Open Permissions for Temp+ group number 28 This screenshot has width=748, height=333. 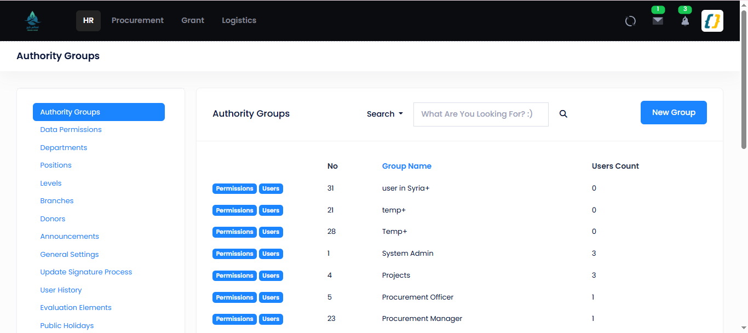[x=234, y=232]
